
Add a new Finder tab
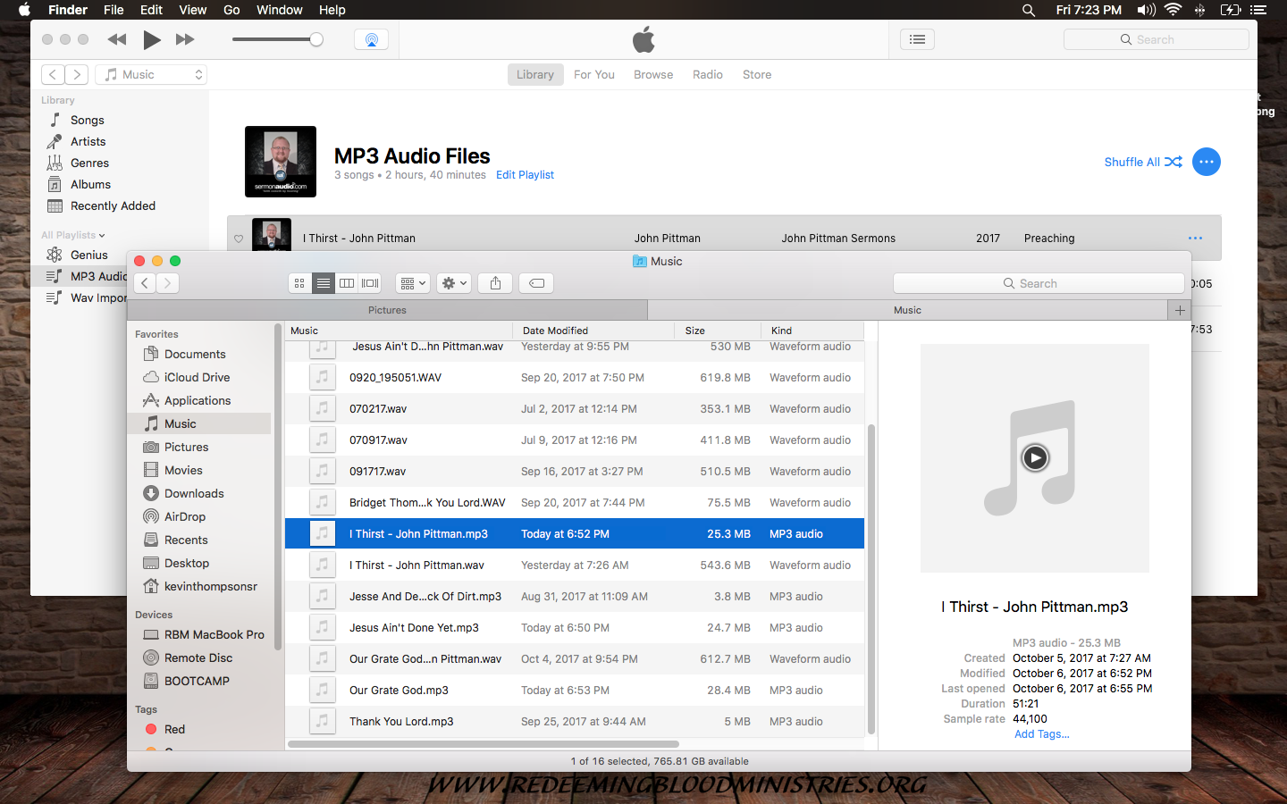point(1180,310)
